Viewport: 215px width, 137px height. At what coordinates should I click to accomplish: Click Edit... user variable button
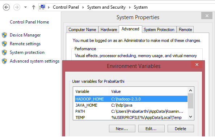click(151, 129)
